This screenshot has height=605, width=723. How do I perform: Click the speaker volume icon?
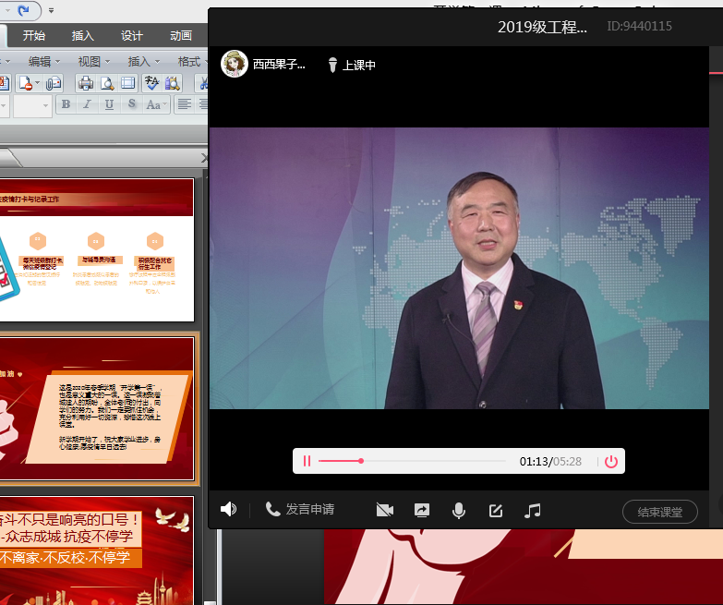[229, 509]
